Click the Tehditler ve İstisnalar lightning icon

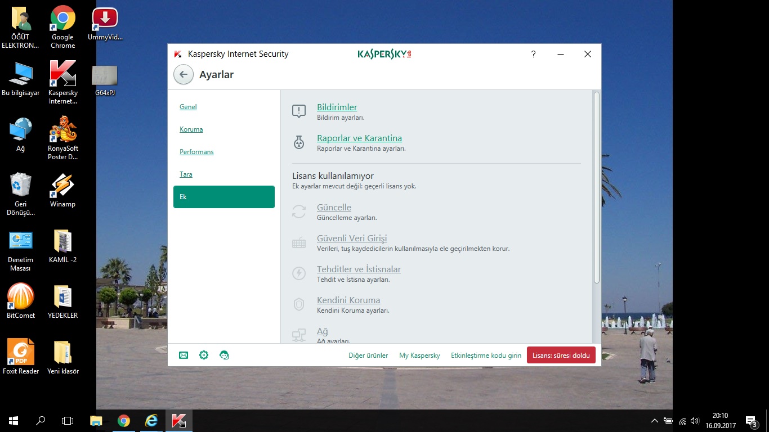point(299,273)
